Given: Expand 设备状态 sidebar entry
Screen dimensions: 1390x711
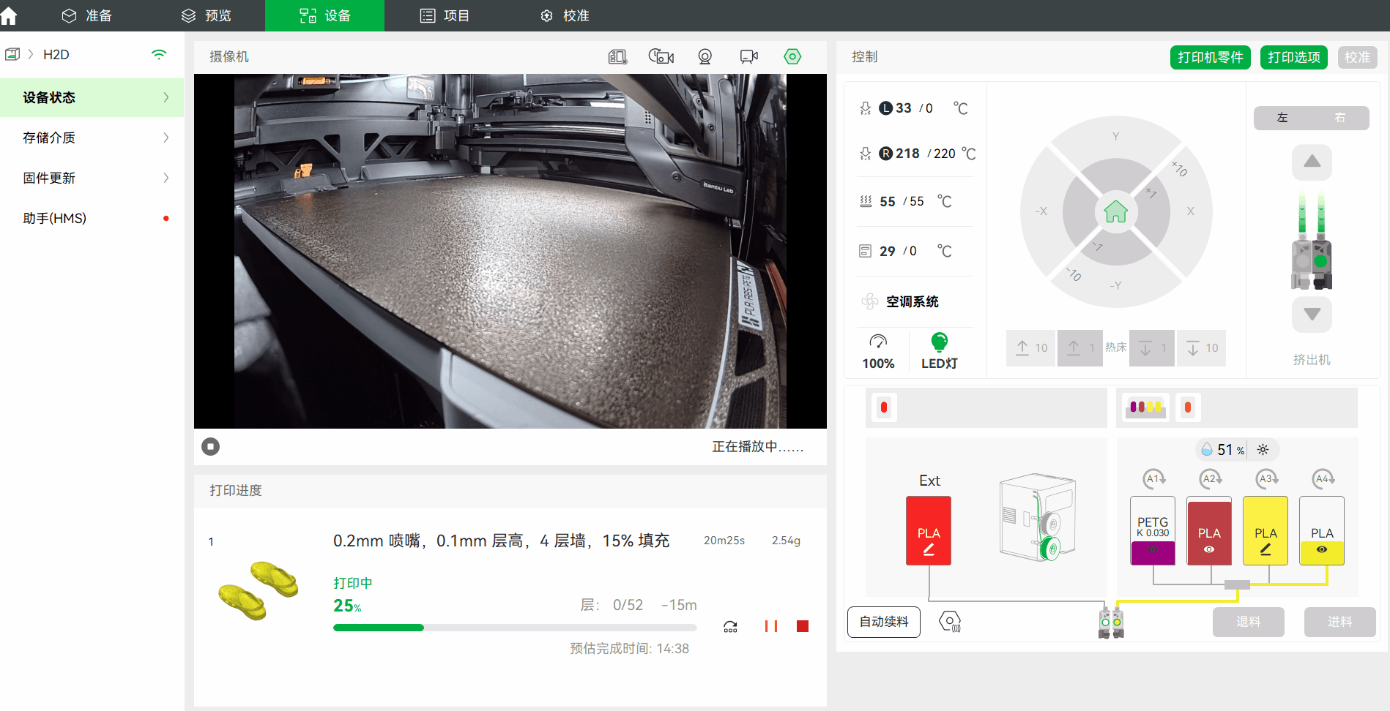Looking at the screenshot, I should click(92, 97).
